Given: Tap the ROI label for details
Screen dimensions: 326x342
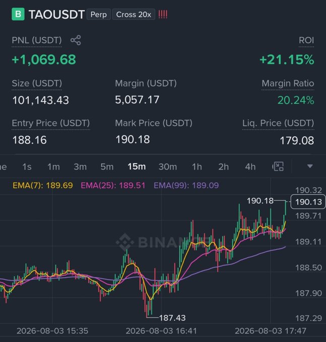Looking at the screenshot, I should [x=306, y=40].
